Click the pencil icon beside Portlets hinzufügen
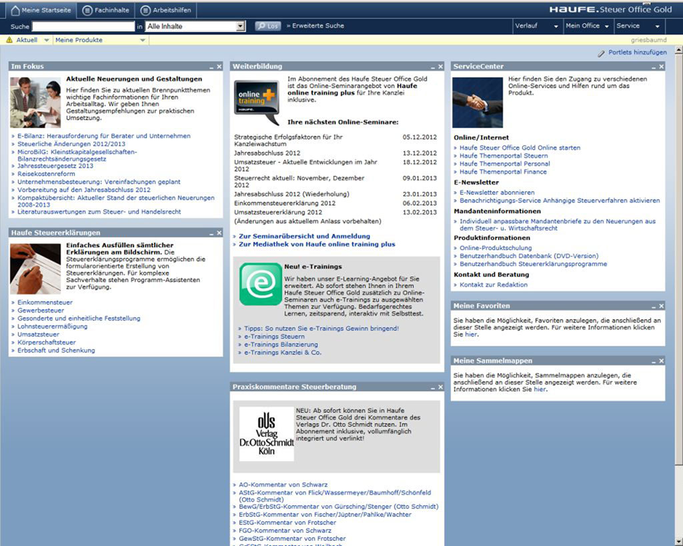 (601, 53)
